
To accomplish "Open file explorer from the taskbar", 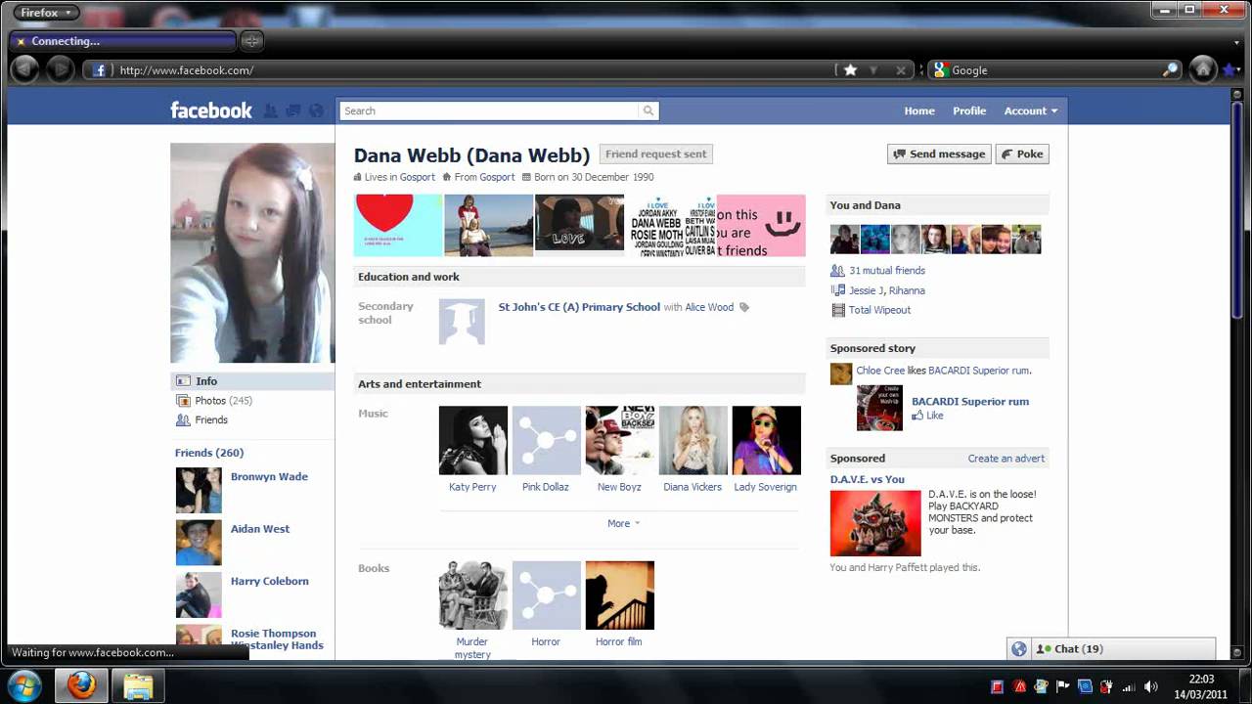I will click(x=138, y=685).
